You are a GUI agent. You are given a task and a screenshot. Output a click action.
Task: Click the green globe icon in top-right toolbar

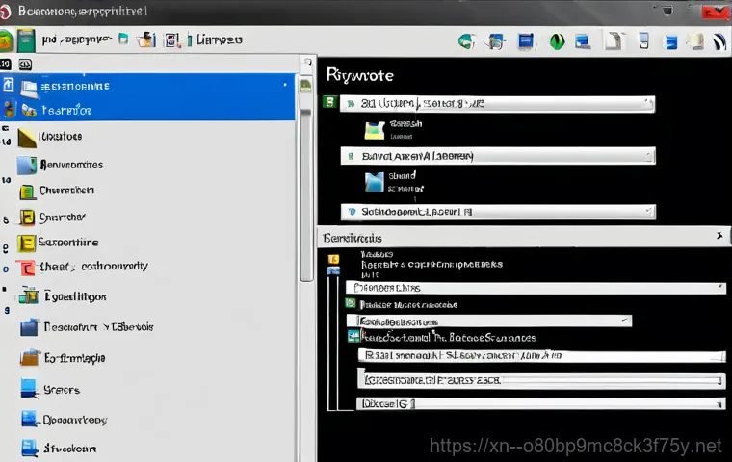click(467, 41)
